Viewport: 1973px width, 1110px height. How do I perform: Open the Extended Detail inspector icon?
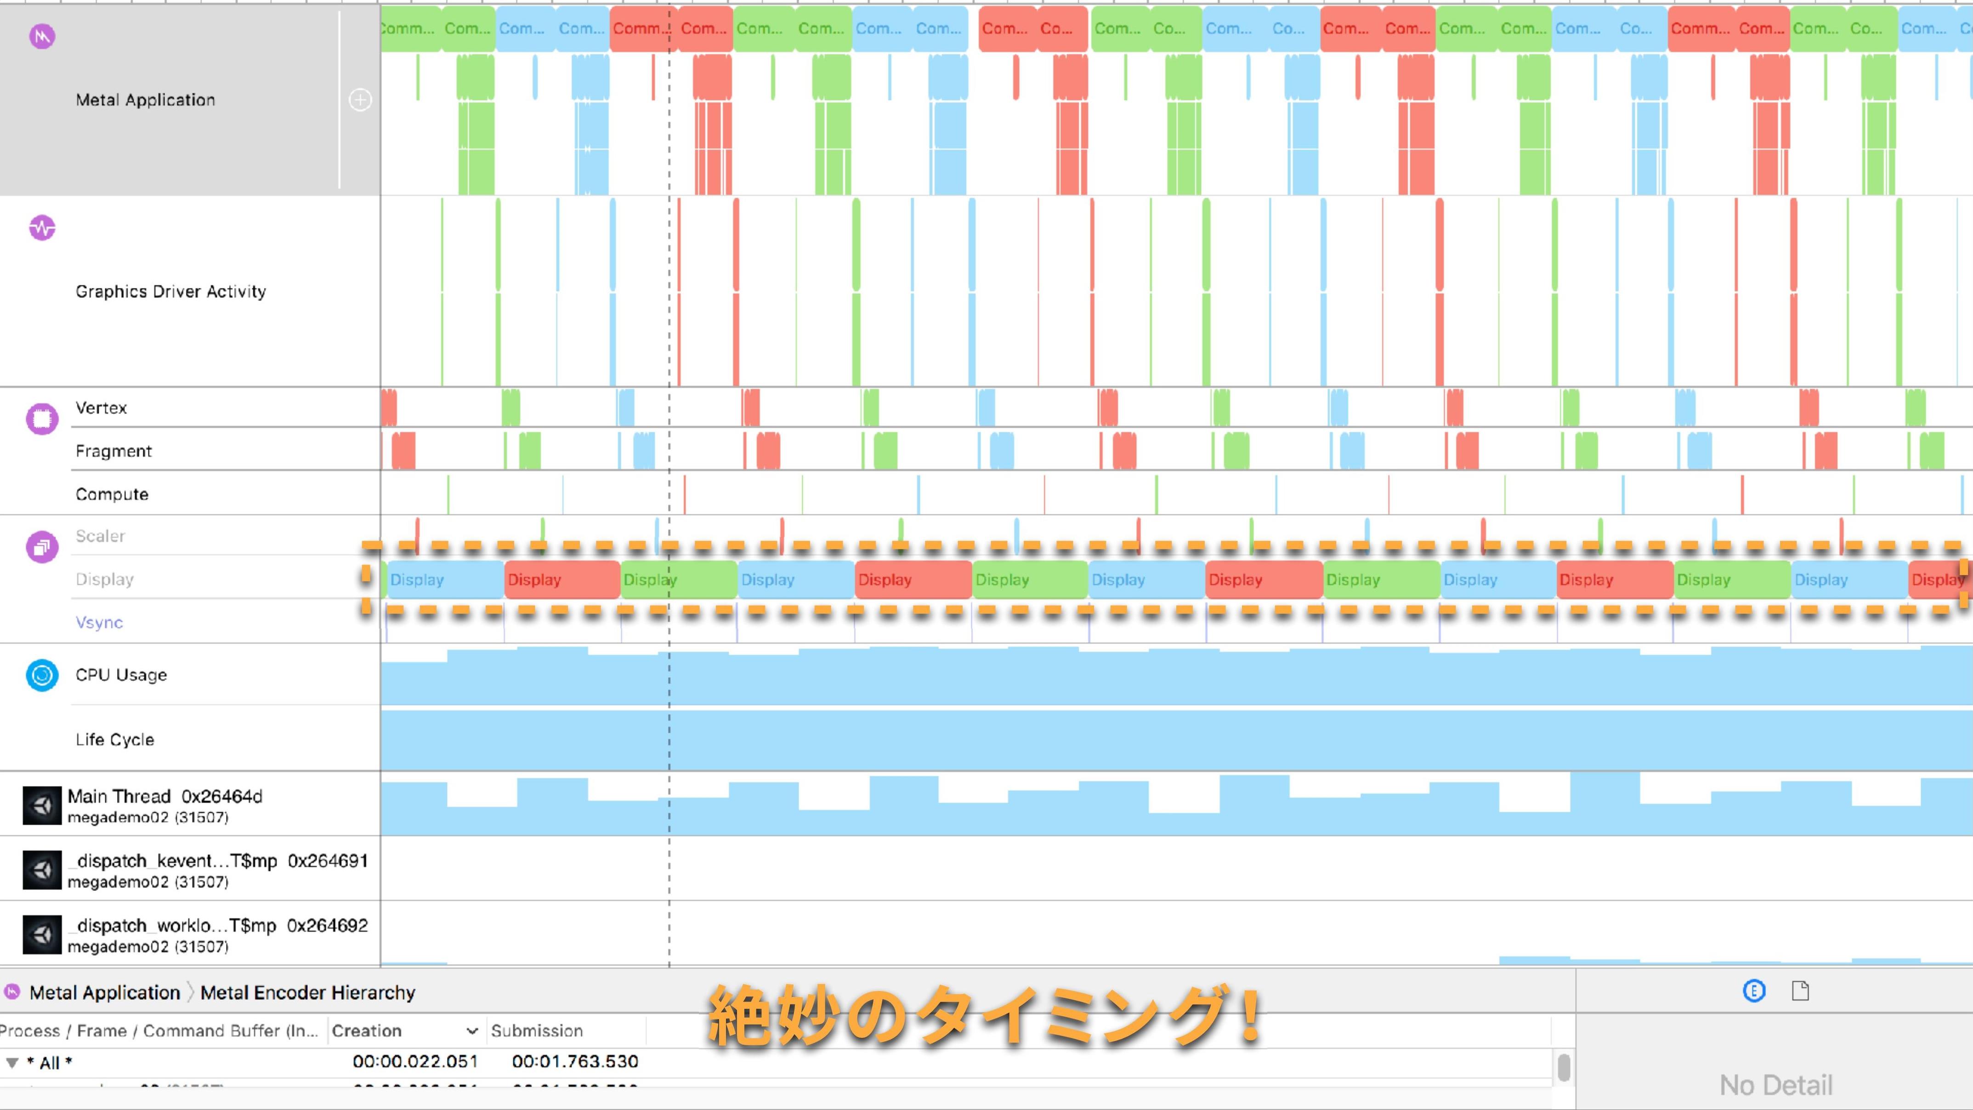(1754, 991)
